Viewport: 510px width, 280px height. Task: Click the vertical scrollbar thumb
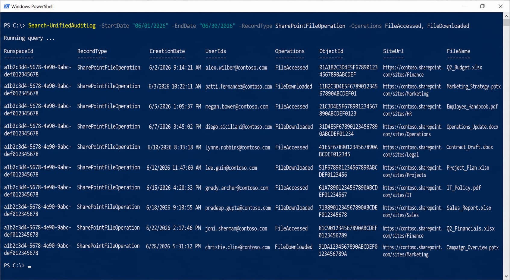[x=506, y=22]
